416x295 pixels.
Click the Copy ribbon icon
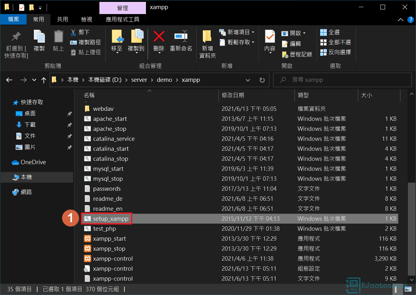39,36
